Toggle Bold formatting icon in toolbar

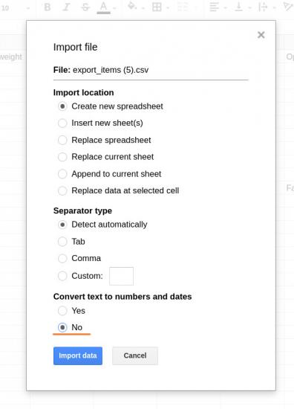point(48,7)
